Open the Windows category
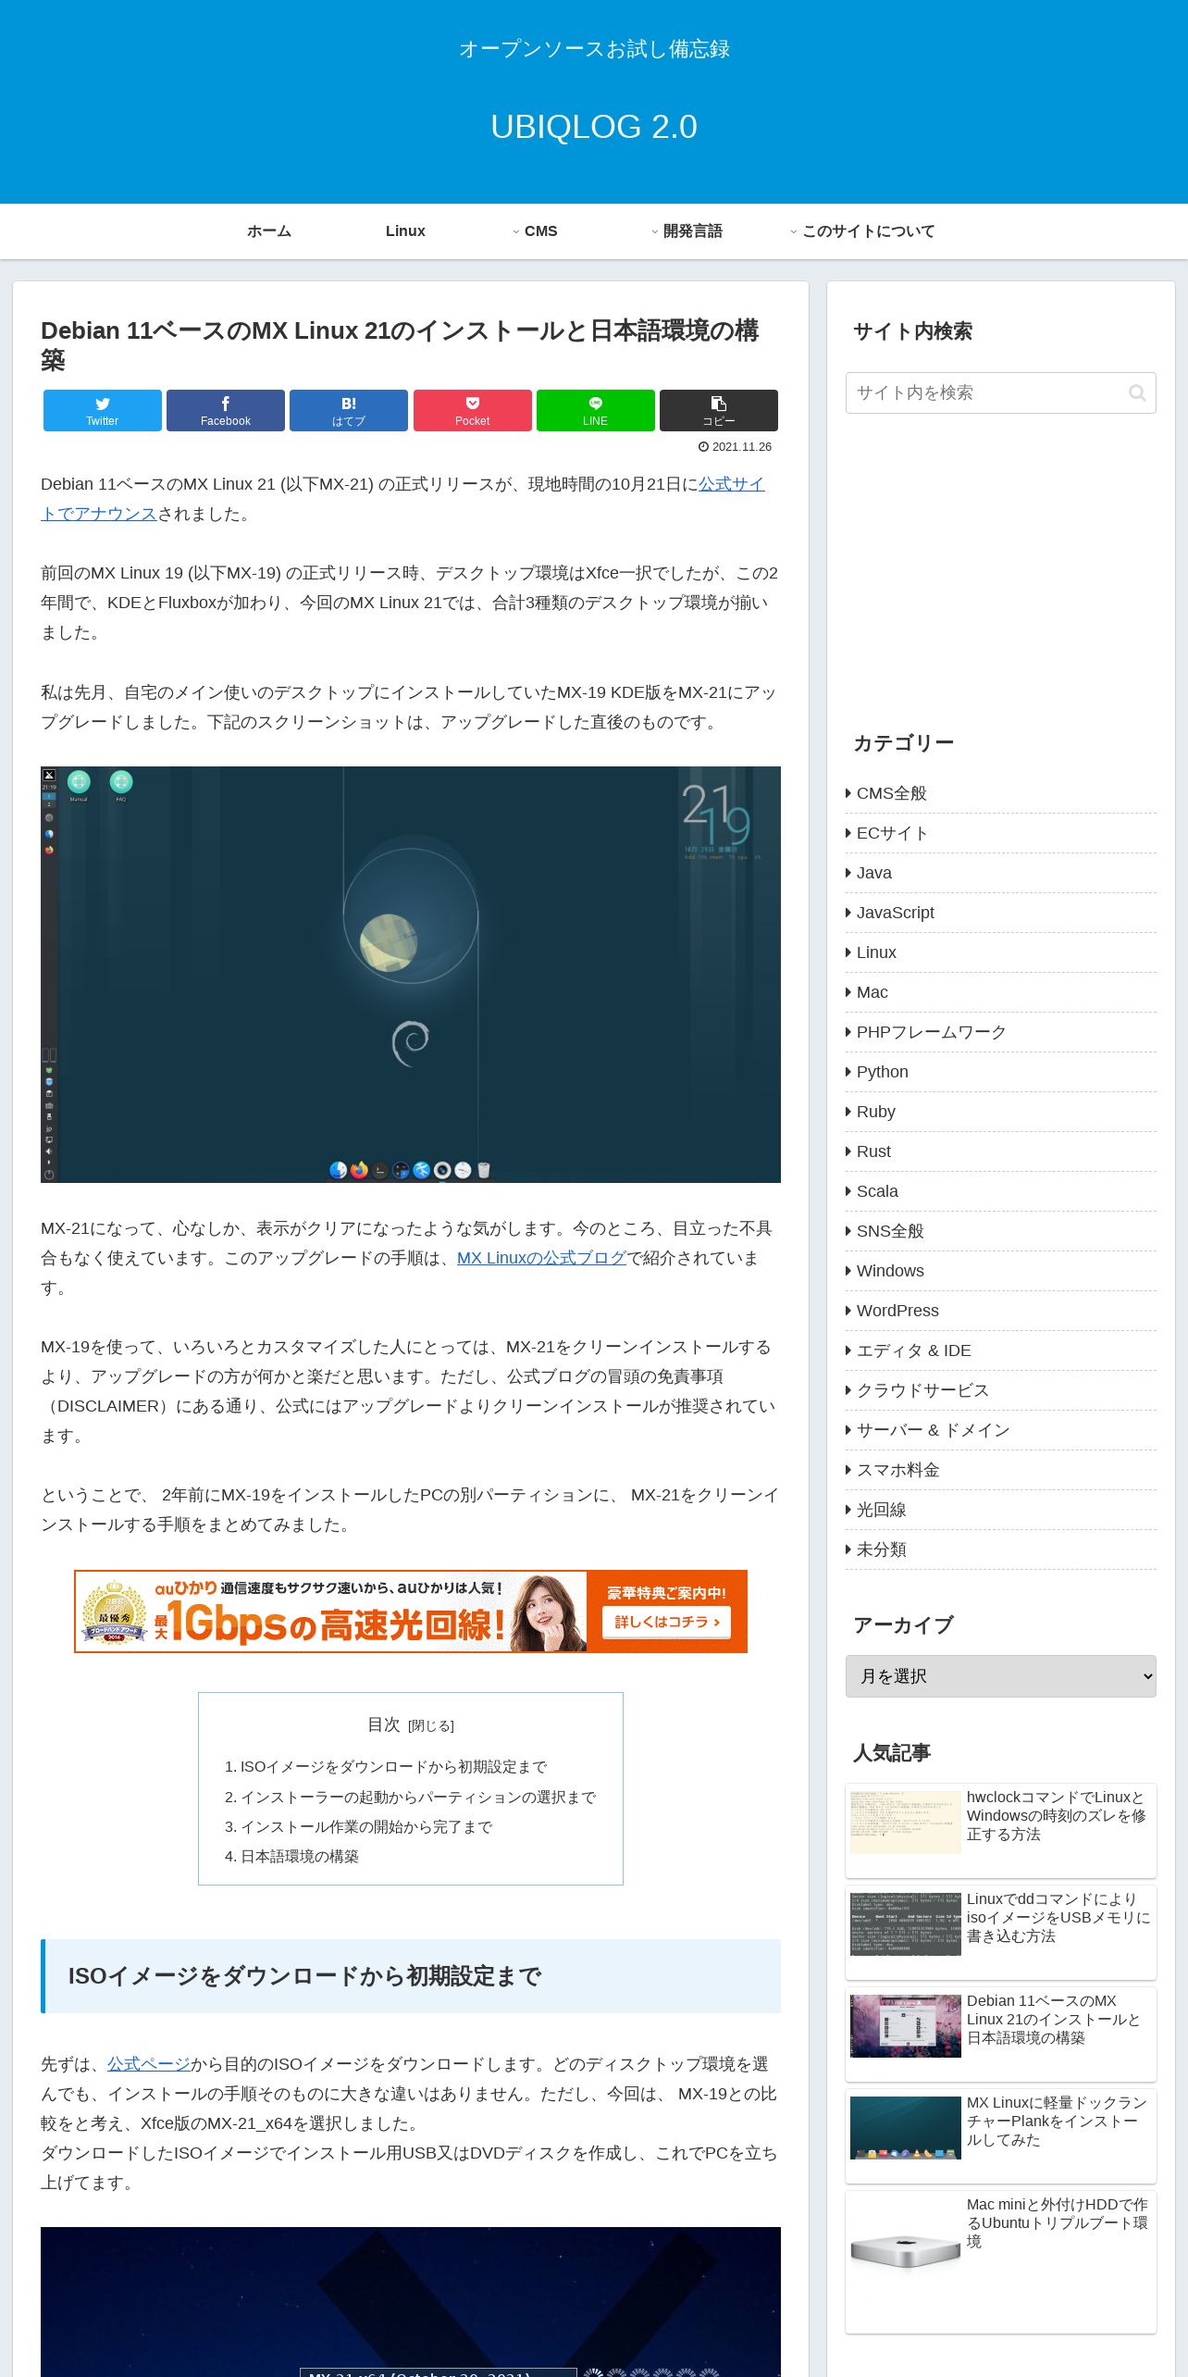 point(1001,1271)
